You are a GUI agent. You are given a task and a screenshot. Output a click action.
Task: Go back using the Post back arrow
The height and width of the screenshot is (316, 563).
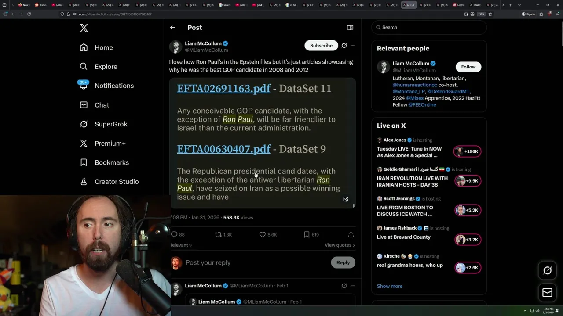click(x=172, y=27)
